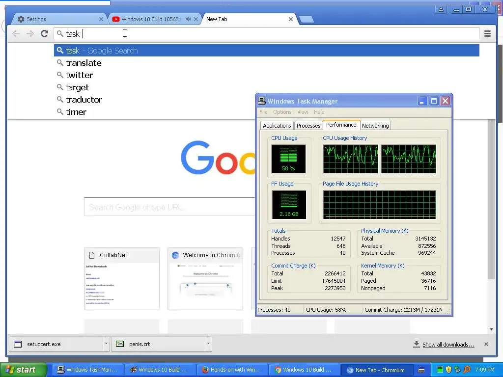Close the Windows 10 Build 10565 tab
This screenshot has height=377, width=503.
click(196, 19)
